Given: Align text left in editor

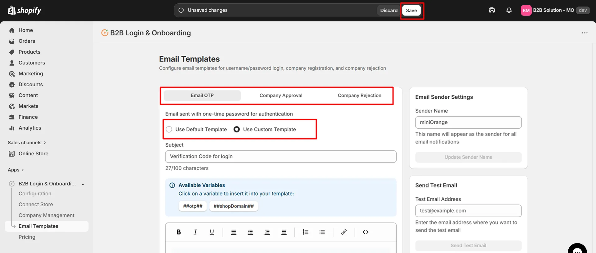Looking at the screenshot, I should pyautogui.click(x=234, y=232).
